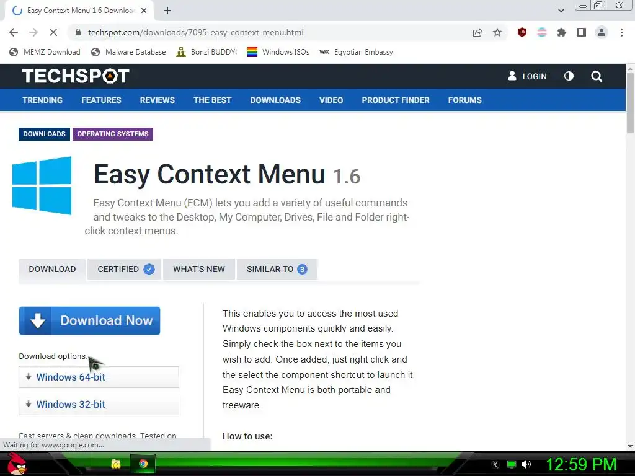Open File Explorer on taskbar

116,464
